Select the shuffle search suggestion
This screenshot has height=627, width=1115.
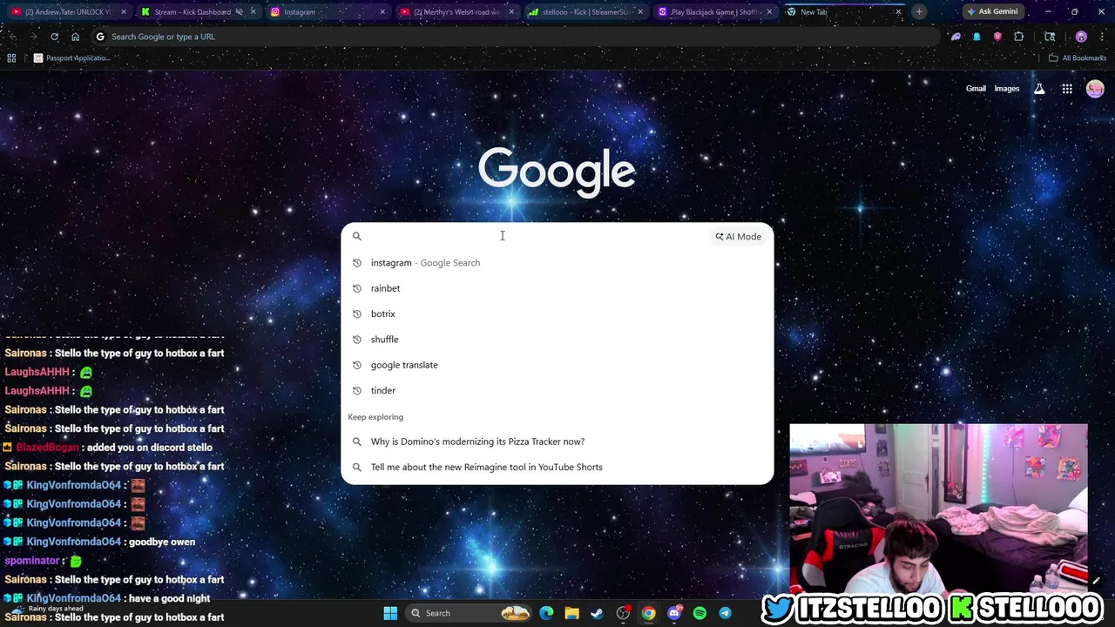tap(557, 340)
